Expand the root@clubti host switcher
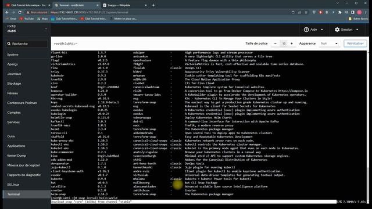Screen dimensions: 372x209 click(x=46, y=28)
